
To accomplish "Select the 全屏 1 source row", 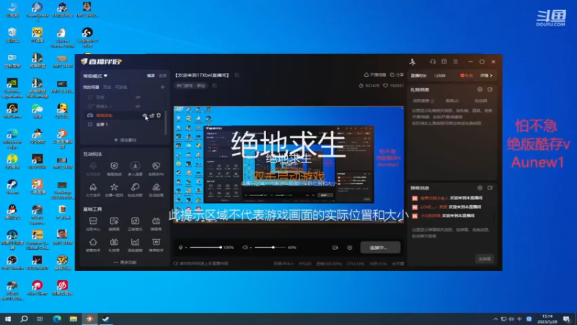I will (x=124, y=124).
